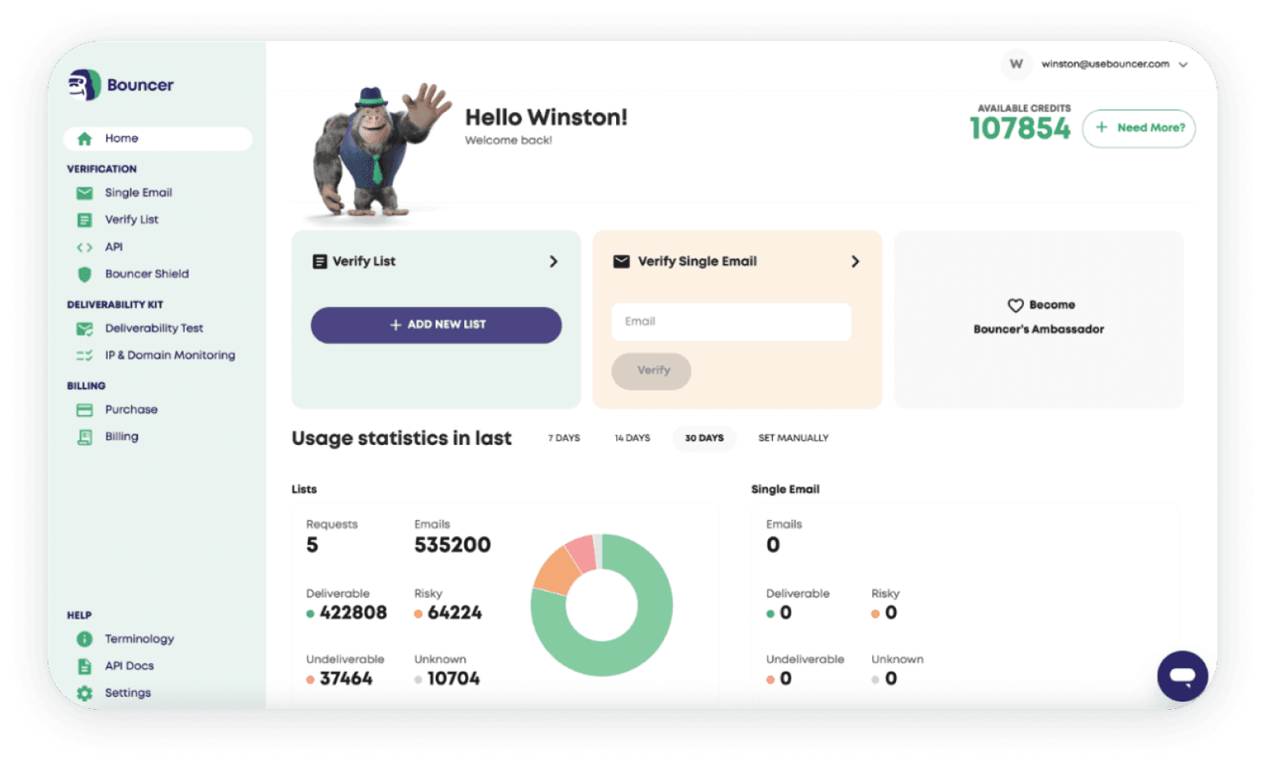Open Verify List card chevron arrow
Screen dimensions: 1265x764
[x=554, y=262]
